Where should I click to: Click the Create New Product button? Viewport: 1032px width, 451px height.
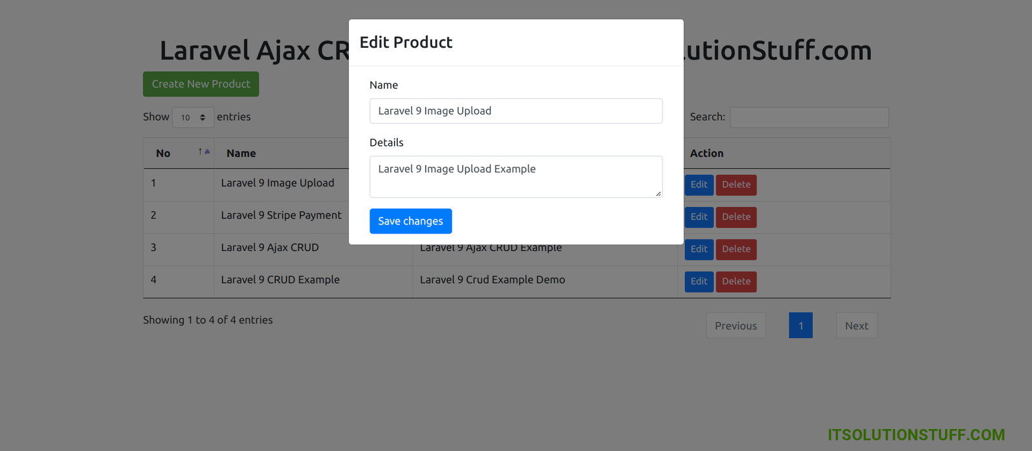coord(201,85)
